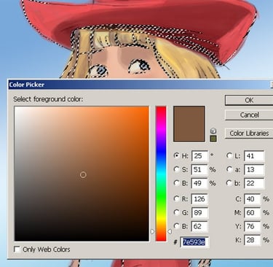The height and width of the screenshot is (267, 273).
Task: Click the cyan C field showing 40
Action: [x=252, y=199]
